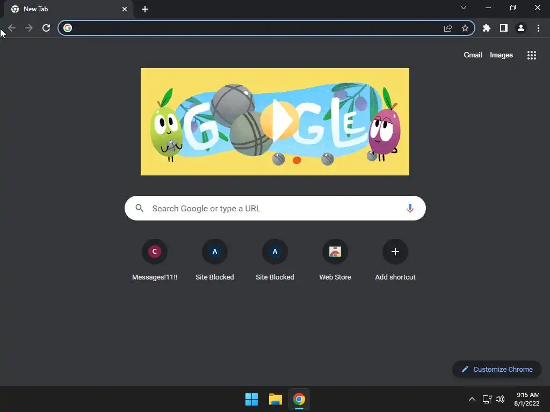The height and width of the screenshot is (412, 550).
Task: Bookmark this tab with the star icon
Action: point(465,28)
